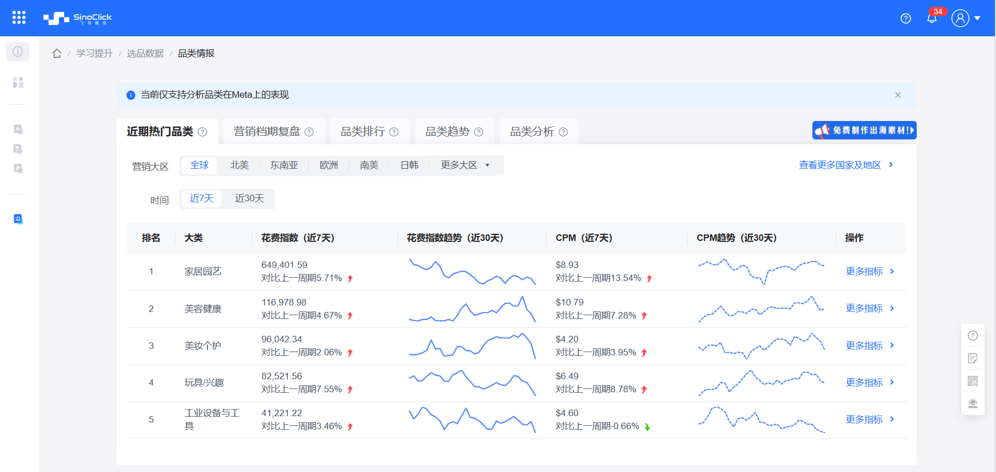
Task: Switch to 品类趋势 tab
Action: [x=447, y=132]
